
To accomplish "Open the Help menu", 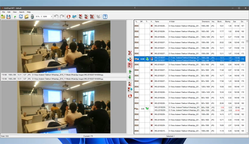I will [29, 12].
